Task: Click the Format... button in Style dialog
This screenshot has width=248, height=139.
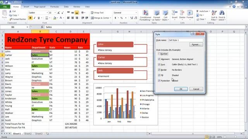Action: click(196, 45)
